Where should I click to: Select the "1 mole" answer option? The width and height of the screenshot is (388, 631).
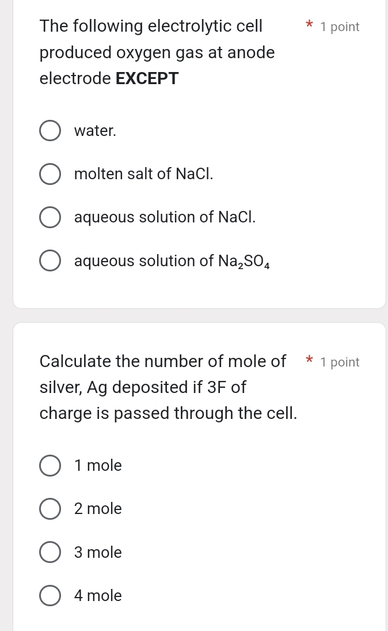(50, 466)
